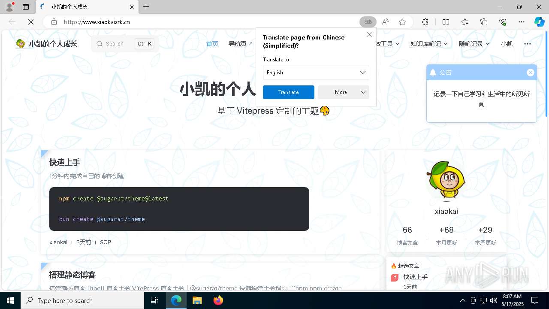The height and width of the screenshot is (309, 549).
Task: Add this page to favorites star
Action: pos(402,22)
